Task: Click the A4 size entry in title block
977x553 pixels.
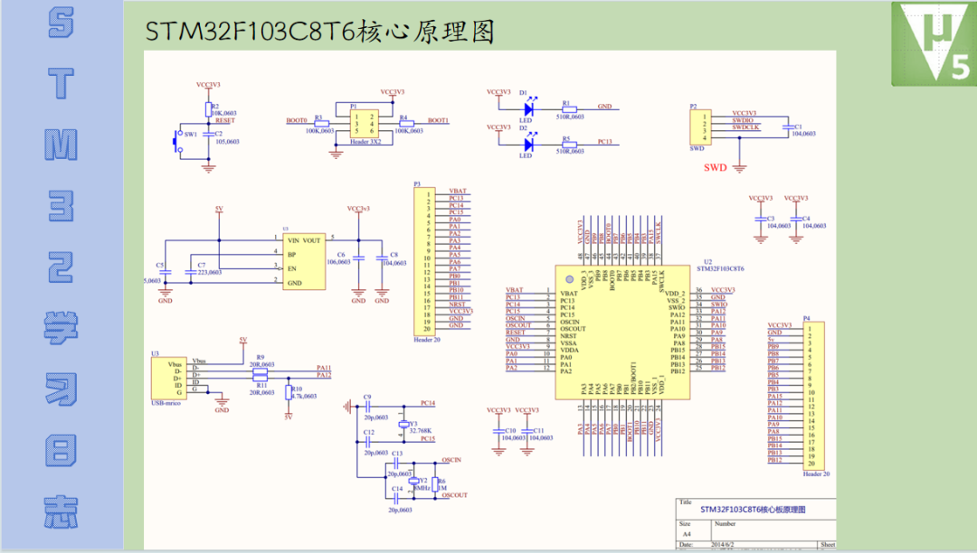Action: 687,534
